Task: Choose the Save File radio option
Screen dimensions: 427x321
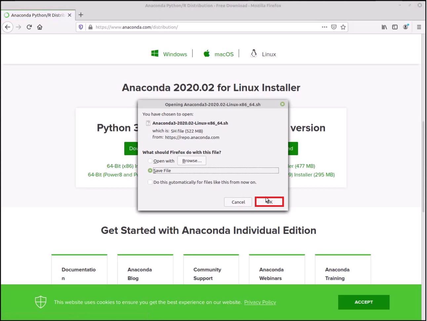Action: pyautogui.click(x=150, y=170)
